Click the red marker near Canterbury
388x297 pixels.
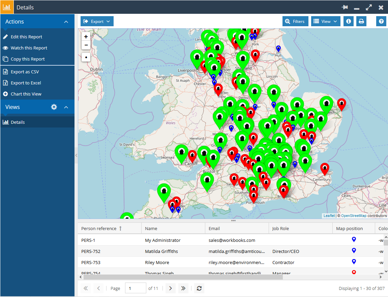[x=325, y=169]
